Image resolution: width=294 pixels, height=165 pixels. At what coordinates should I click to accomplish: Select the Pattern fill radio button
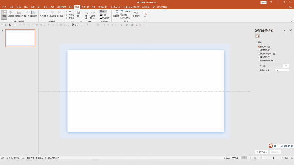pos(259,57)
